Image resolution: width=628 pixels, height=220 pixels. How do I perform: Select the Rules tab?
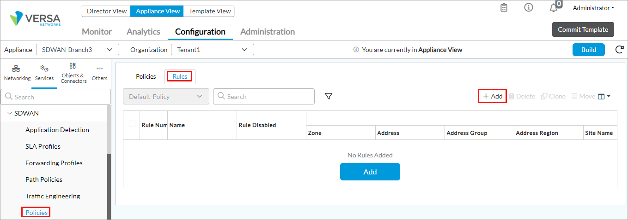(180, 76)
